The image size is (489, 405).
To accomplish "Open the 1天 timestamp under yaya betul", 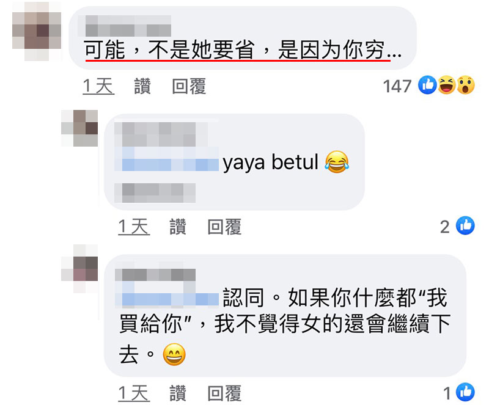I will 134,227.
